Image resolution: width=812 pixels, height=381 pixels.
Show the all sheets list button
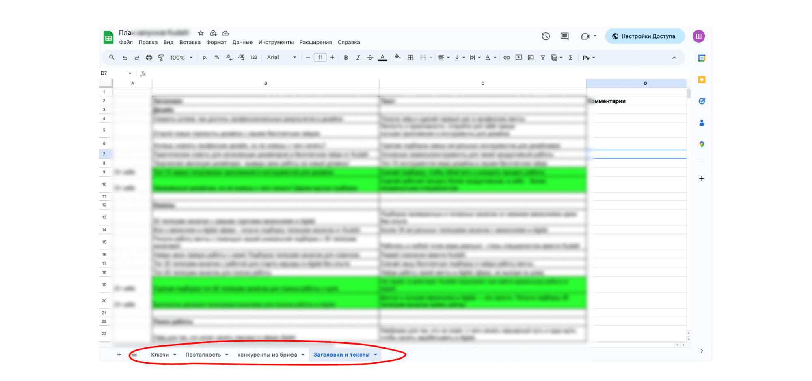134,355
